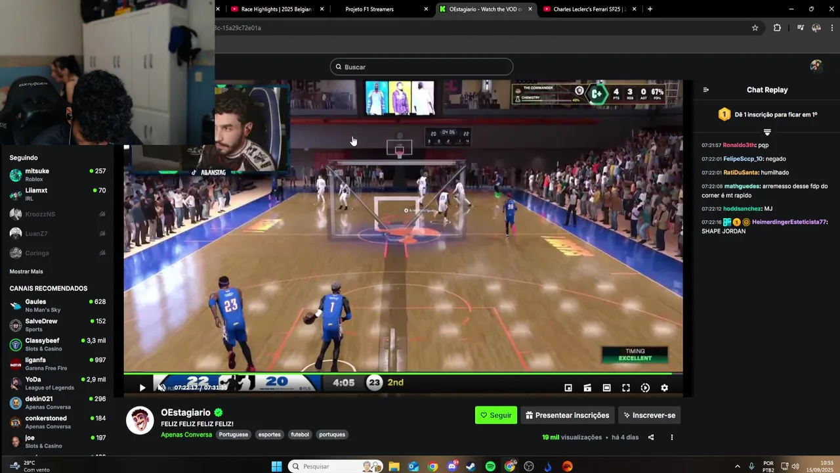The image size is (840, 473).
Task: Open the Apenas Conversa category link
Action: 186,434
